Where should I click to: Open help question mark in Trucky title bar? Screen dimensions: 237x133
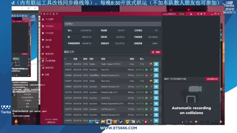tap(204, 14)
